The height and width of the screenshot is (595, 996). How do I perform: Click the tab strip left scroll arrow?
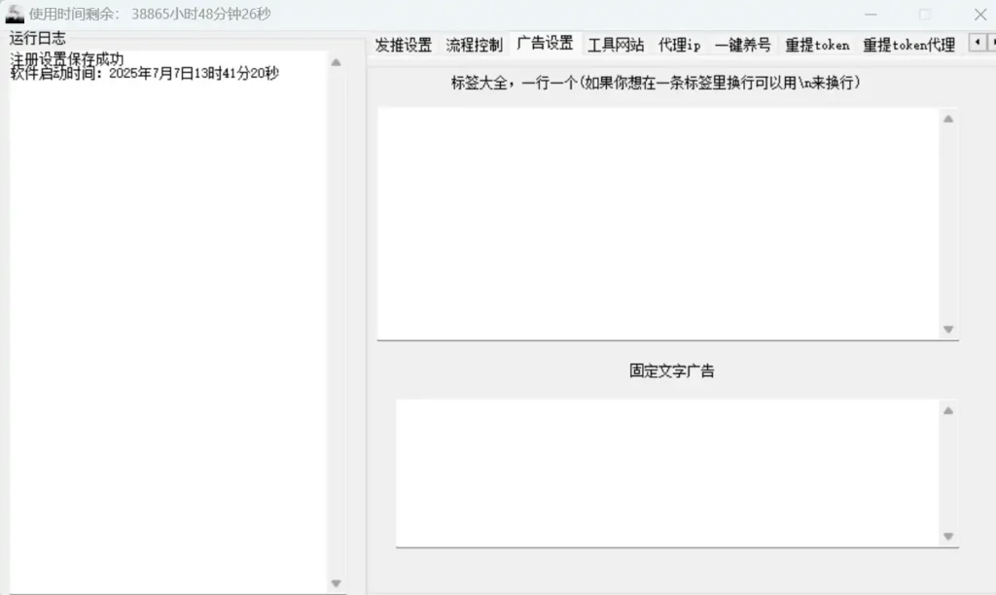(977, 43)
